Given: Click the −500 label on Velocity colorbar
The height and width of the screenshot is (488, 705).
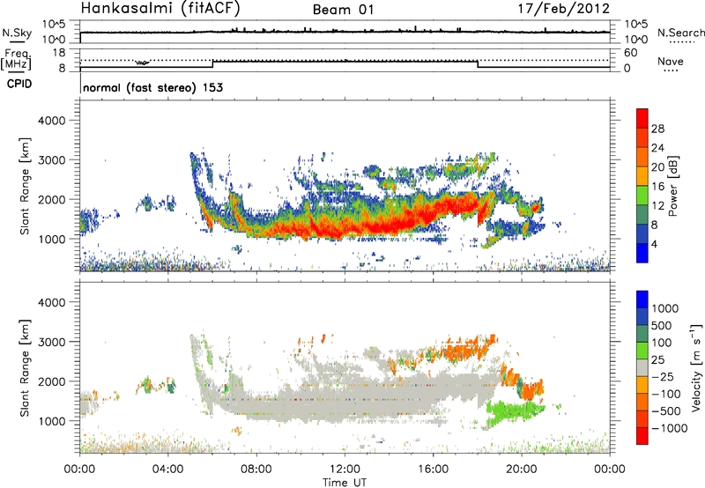Looking at the screenshot, I should [666, 411].
